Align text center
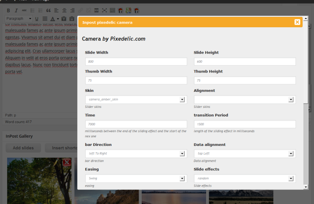 [x=64, y=11]
